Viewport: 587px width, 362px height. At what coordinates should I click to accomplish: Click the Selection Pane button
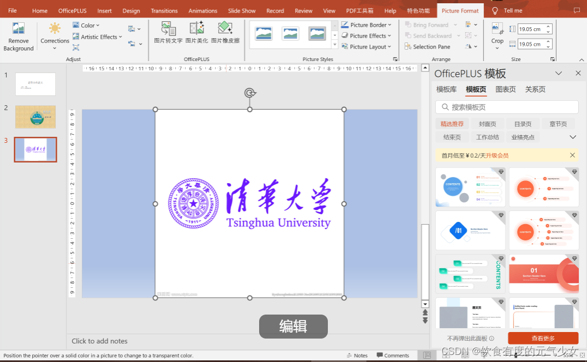[428, 47]
